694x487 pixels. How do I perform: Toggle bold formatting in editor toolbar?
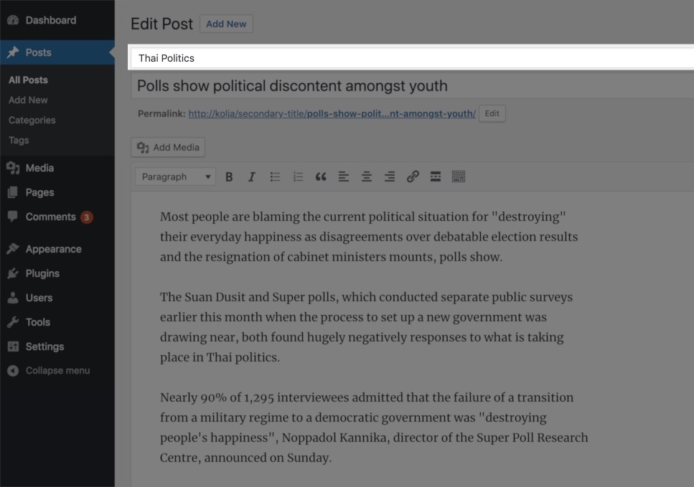point(229,177)
